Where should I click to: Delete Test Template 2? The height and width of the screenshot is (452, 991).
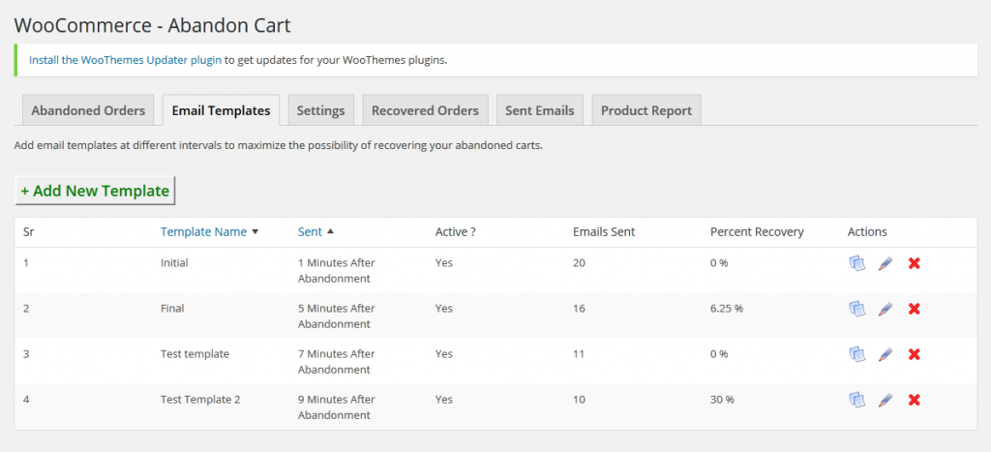point(914,400)
